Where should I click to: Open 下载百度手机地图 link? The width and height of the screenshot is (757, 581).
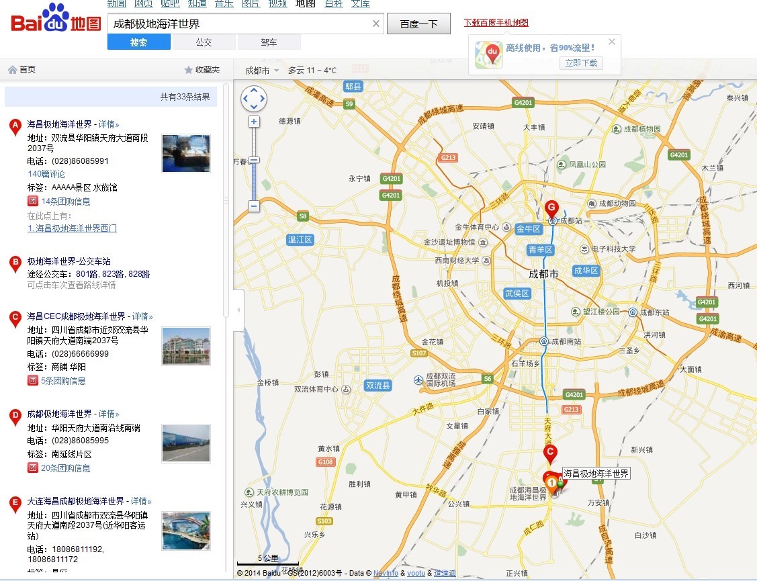coord(496,23)
